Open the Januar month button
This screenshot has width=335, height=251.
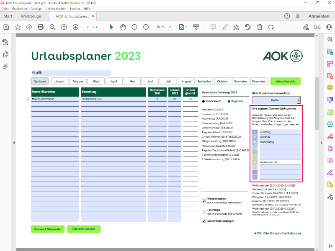click(x=60, y=81)
